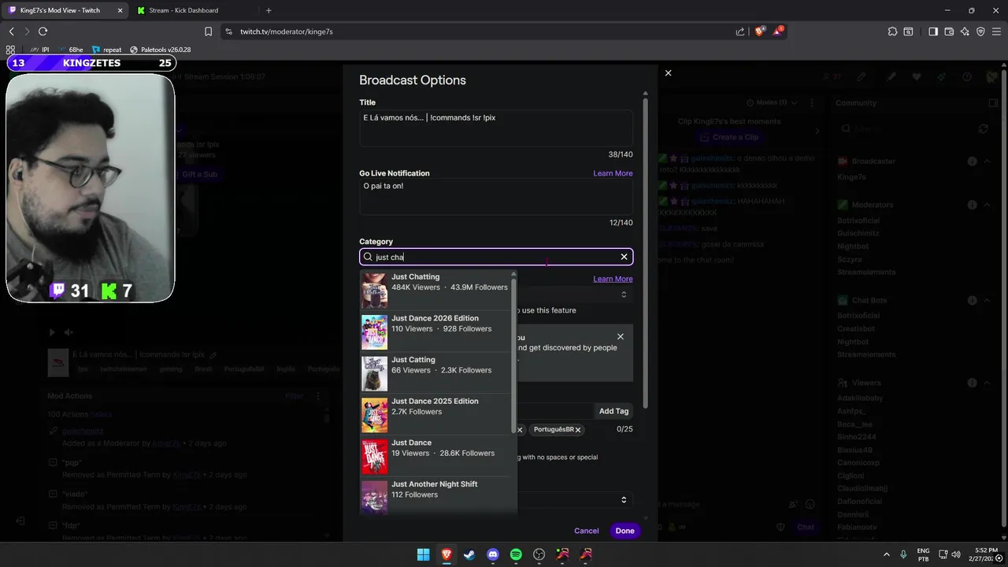Bookmark this page via address bar icon
Viewport: 1008px width, 567px height.
(x=208, y=31)
